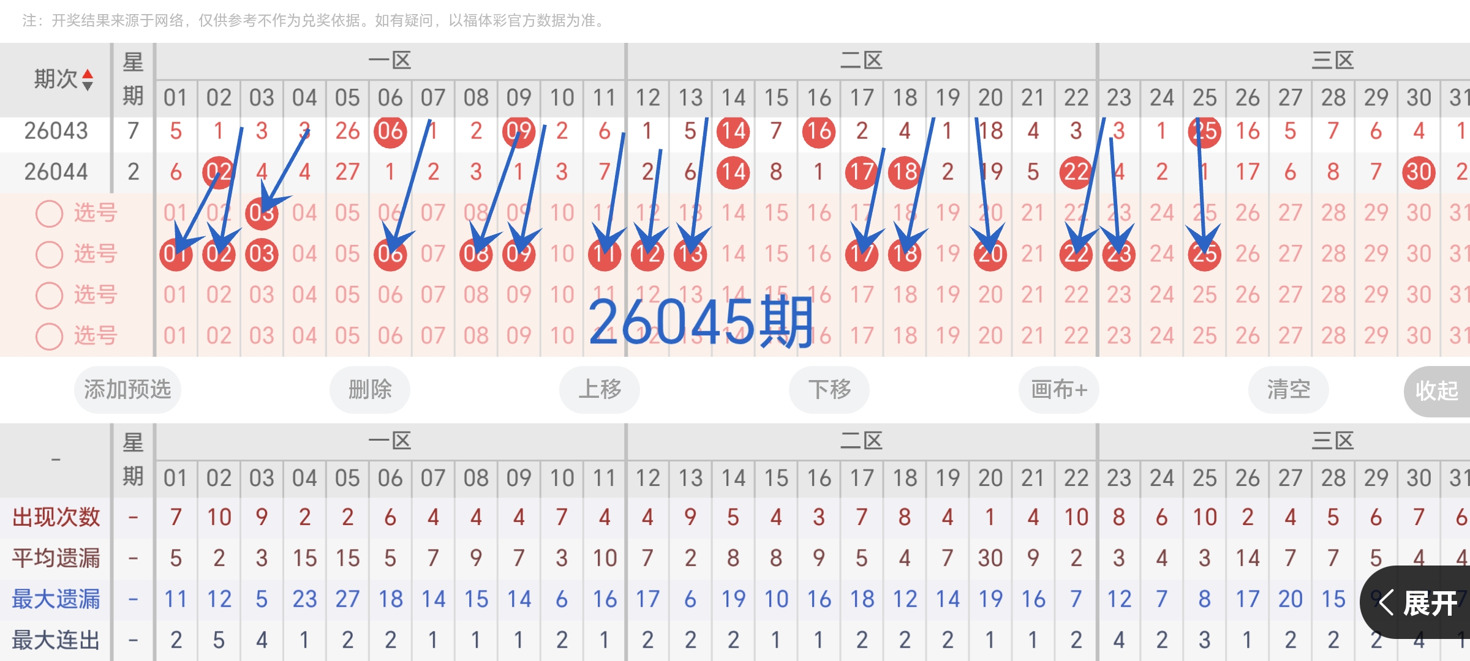Viewport: 1470px width, 661px height.
Task: Delete the selected row with 删除
Action: coord(369,389)
